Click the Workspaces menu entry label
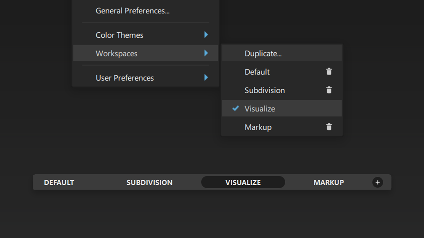The image size is (424, 238). pyautogui.click(x=117, y=54)
